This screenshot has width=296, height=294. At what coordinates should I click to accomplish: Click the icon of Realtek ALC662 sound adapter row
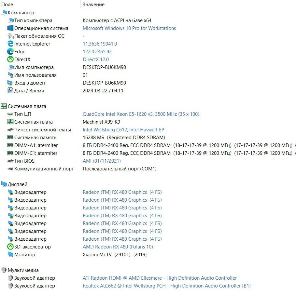coord(10,286)
